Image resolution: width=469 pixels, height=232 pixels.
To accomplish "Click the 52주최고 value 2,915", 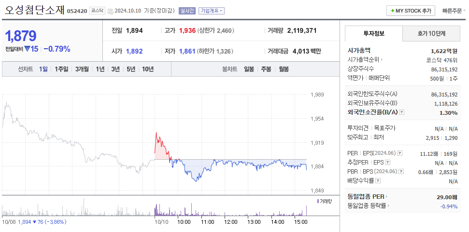I will [432, 137].
